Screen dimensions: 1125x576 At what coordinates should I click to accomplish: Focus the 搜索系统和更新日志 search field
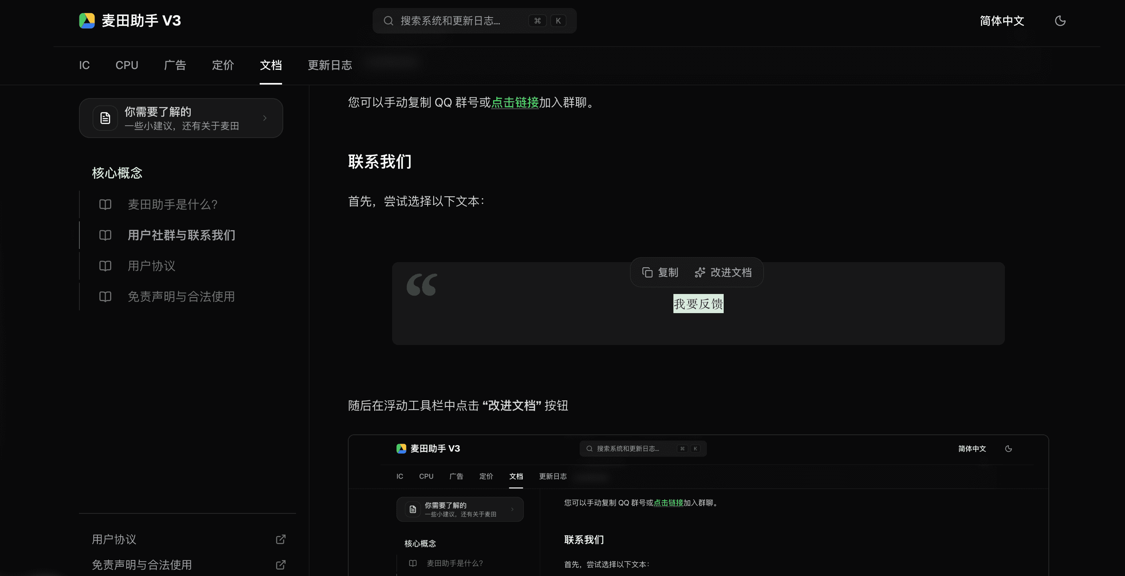coord(474,20)
